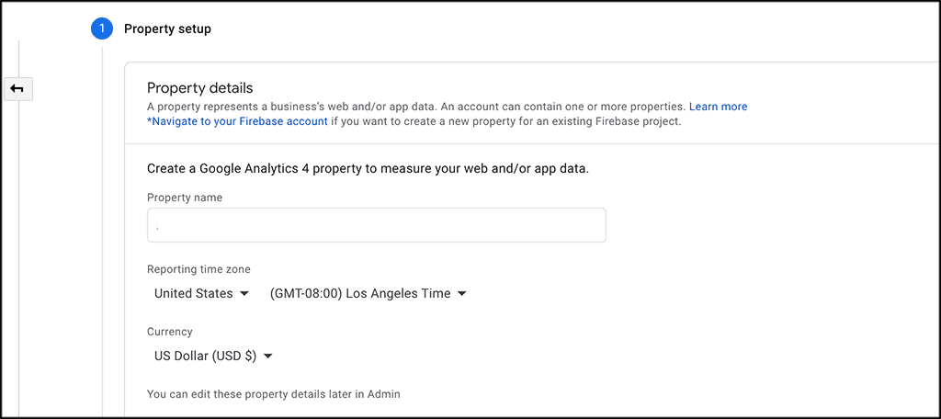The width and height of the screenshot is (941, 419).
Task: Click the Property name field label
Action: pyautogui.click(x=185, y=198)
